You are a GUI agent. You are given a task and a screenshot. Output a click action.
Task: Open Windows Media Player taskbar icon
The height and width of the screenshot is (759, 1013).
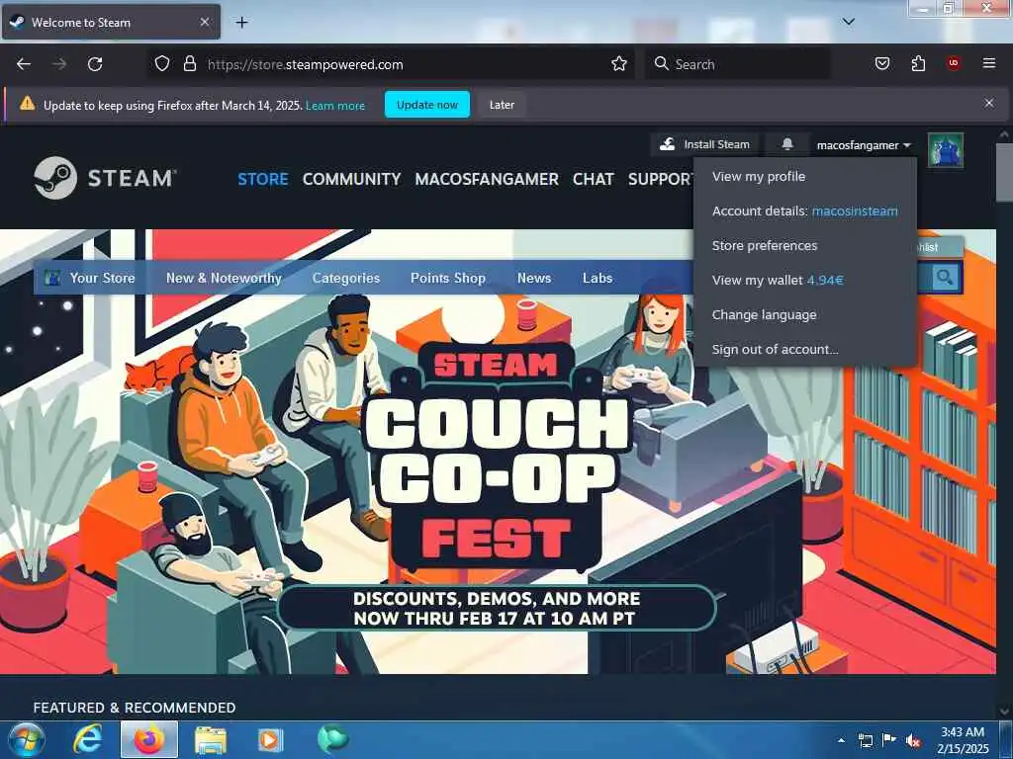[270, 739]
